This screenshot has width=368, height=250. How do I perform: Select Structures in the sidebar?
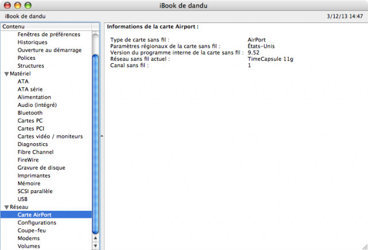[x=30, y=66]
